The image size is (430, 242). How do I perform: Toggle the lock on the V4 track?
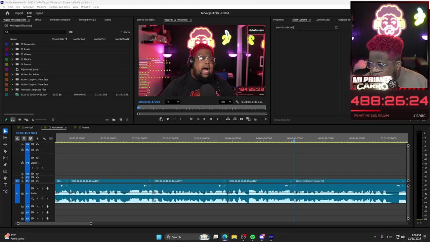23,163
